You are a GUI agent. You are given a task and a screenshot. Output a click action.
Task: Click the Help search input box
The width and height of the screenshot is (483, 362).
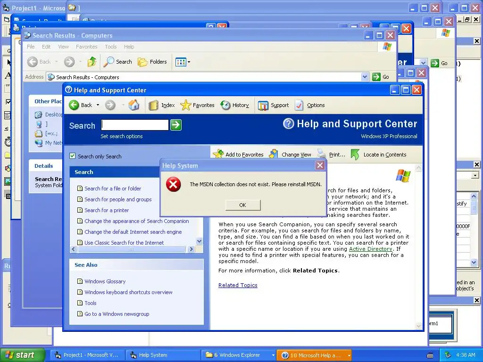[x=134, y=124]
